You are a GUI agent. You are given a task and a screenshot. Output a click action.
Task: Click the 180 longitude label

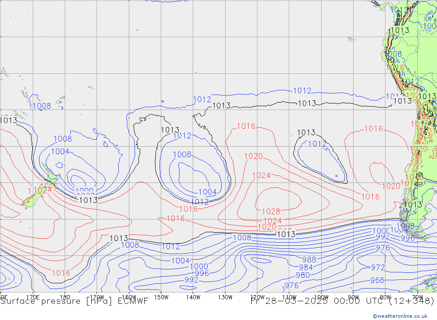tap(65, 297)
